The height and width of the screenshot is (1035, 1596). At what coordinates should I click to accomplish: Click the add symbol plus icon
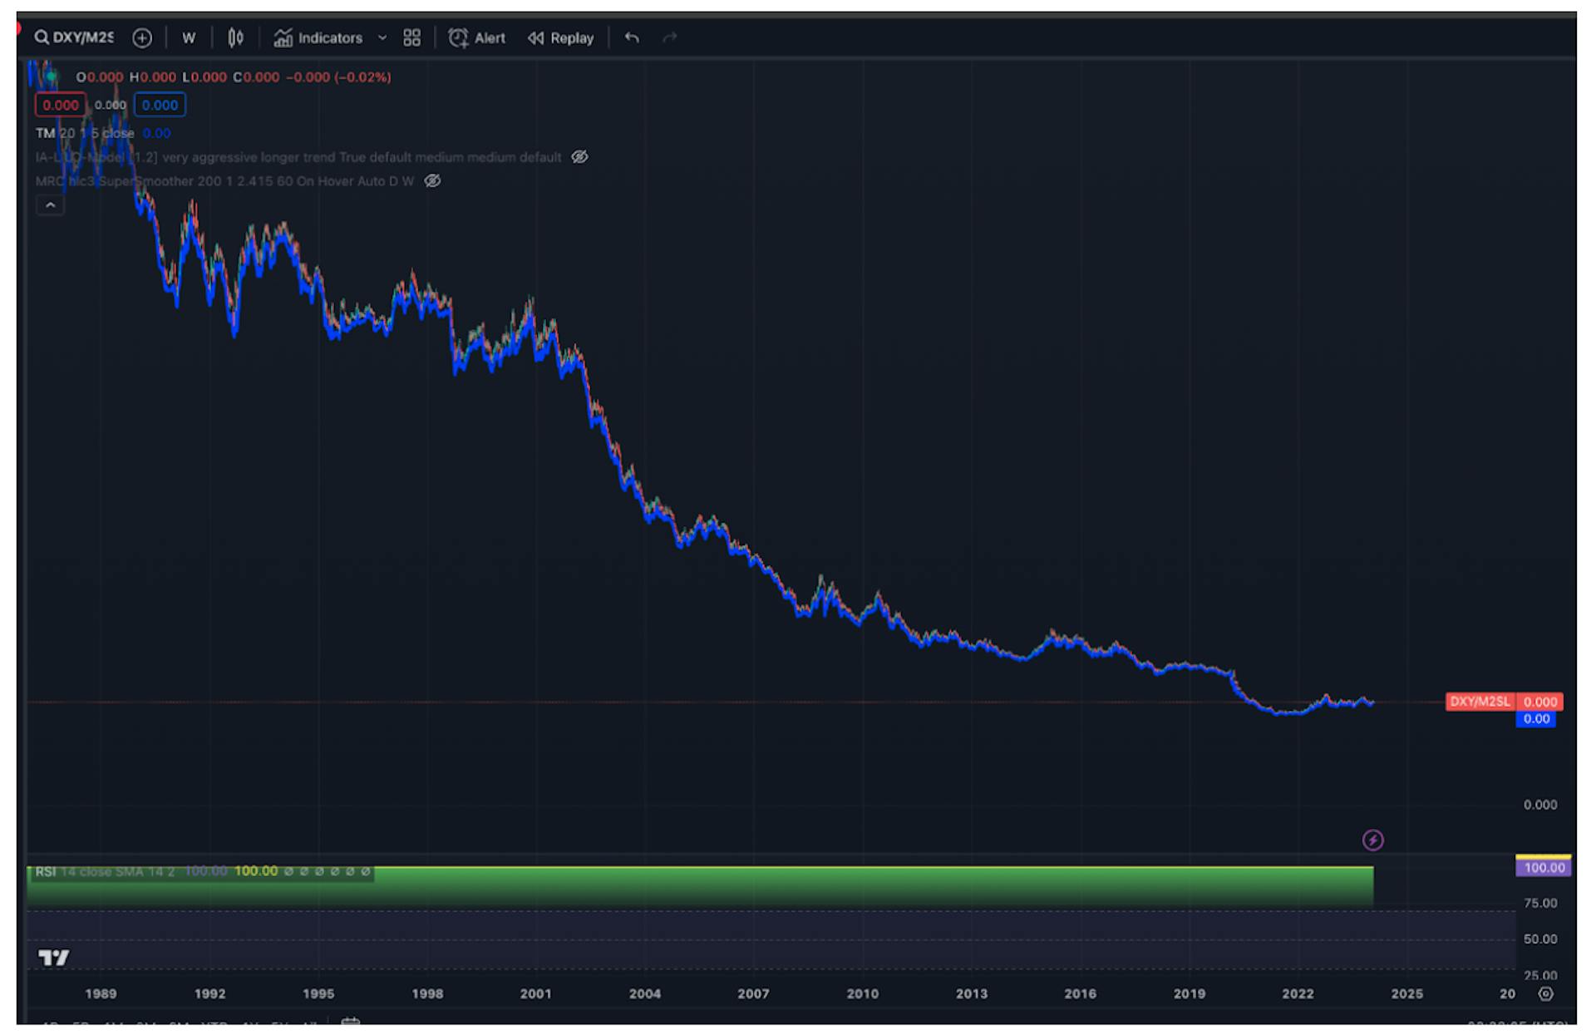point(142,37)
